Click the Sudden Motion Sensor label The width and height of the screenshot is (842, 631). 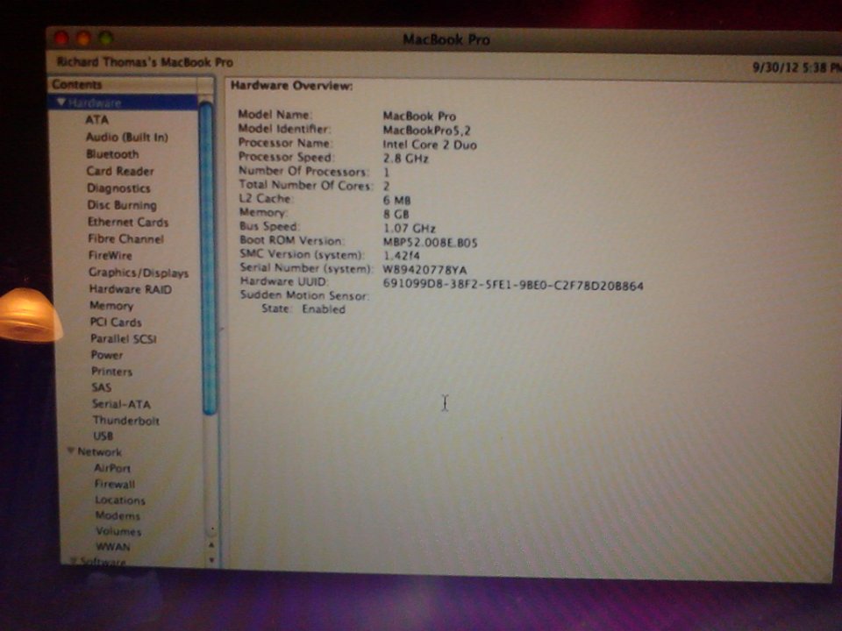(x=304, y=295)
